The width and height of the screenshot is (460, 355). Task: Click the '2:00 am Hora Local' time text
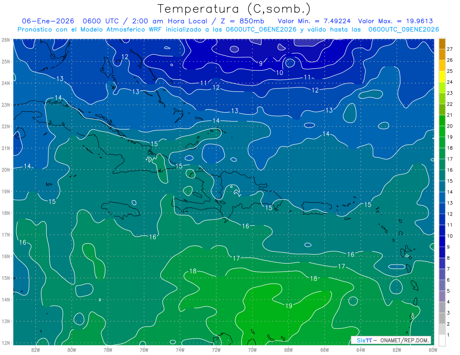(x=169, y=21)
